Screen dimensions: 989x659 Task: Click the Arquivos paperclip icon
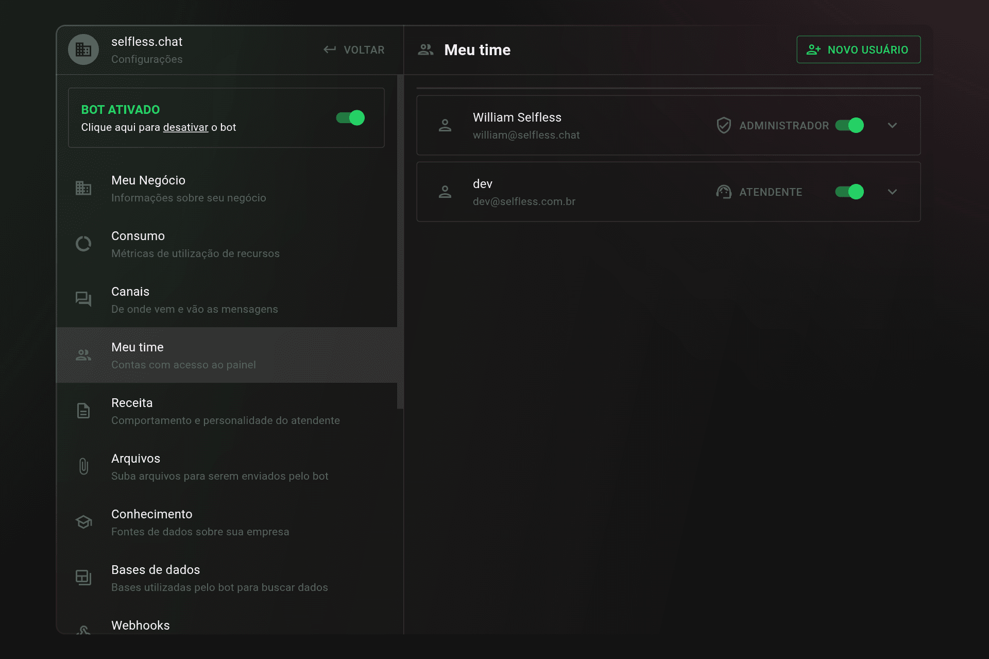83,466
